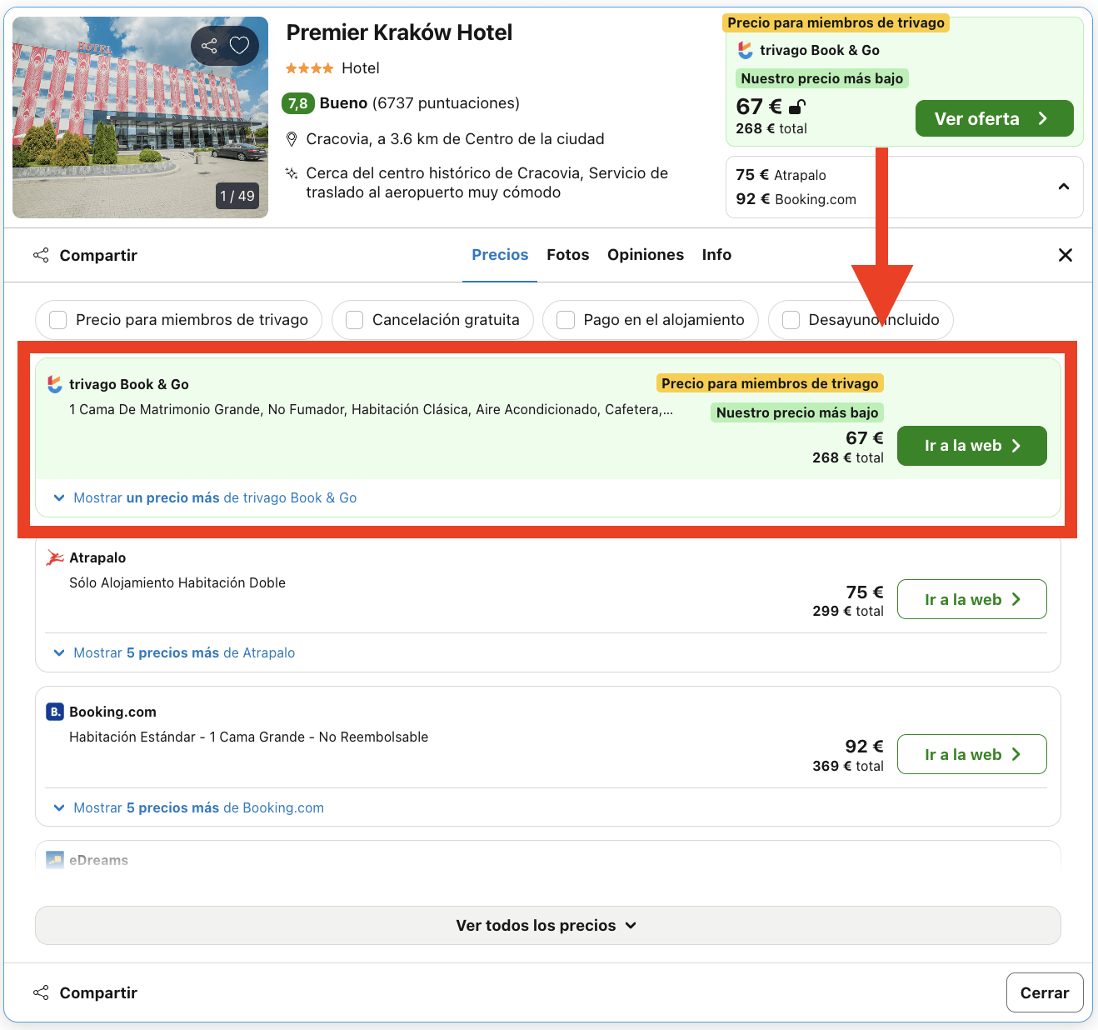Collapse the Atrapalo and Booking.com price summary
The height and width of the screenshot is (1030, 1098).
point(1064,187)
